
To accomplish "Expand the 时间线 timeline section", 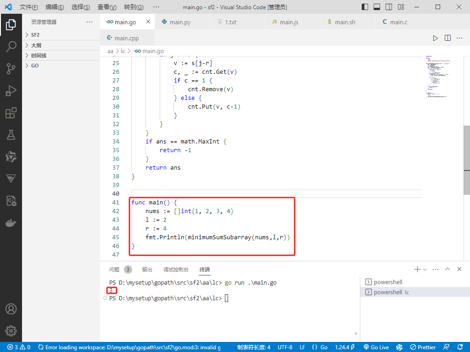I will [x=61, y=55].
